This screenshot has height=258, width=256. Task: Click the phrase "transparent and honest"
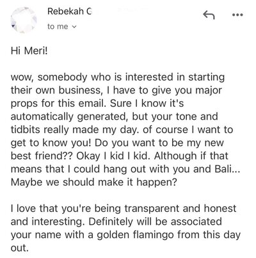[180, 209]
